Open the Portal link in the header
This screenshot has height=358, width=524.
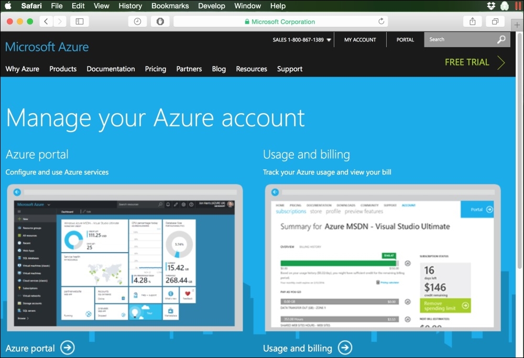[406, 40]
